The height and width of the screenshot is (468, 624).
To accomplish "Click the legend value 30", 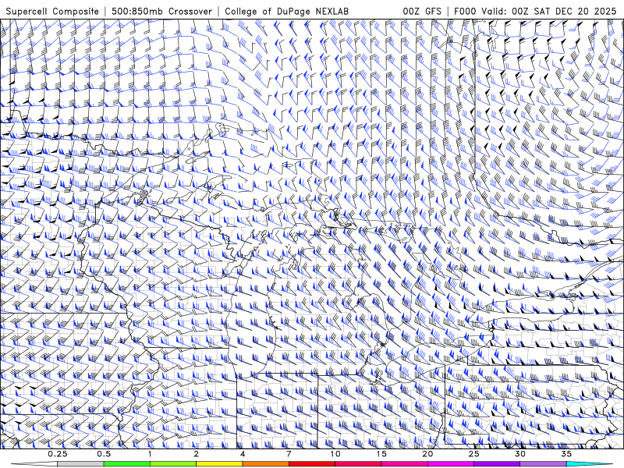I will pos(519,454).
